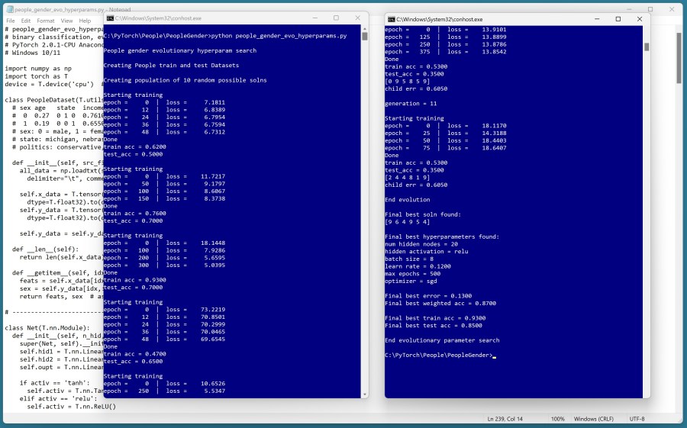The height and width of the screenshot is (428, 687).
Task: Click the left conhost window console icon
Action: coord(111,18)
